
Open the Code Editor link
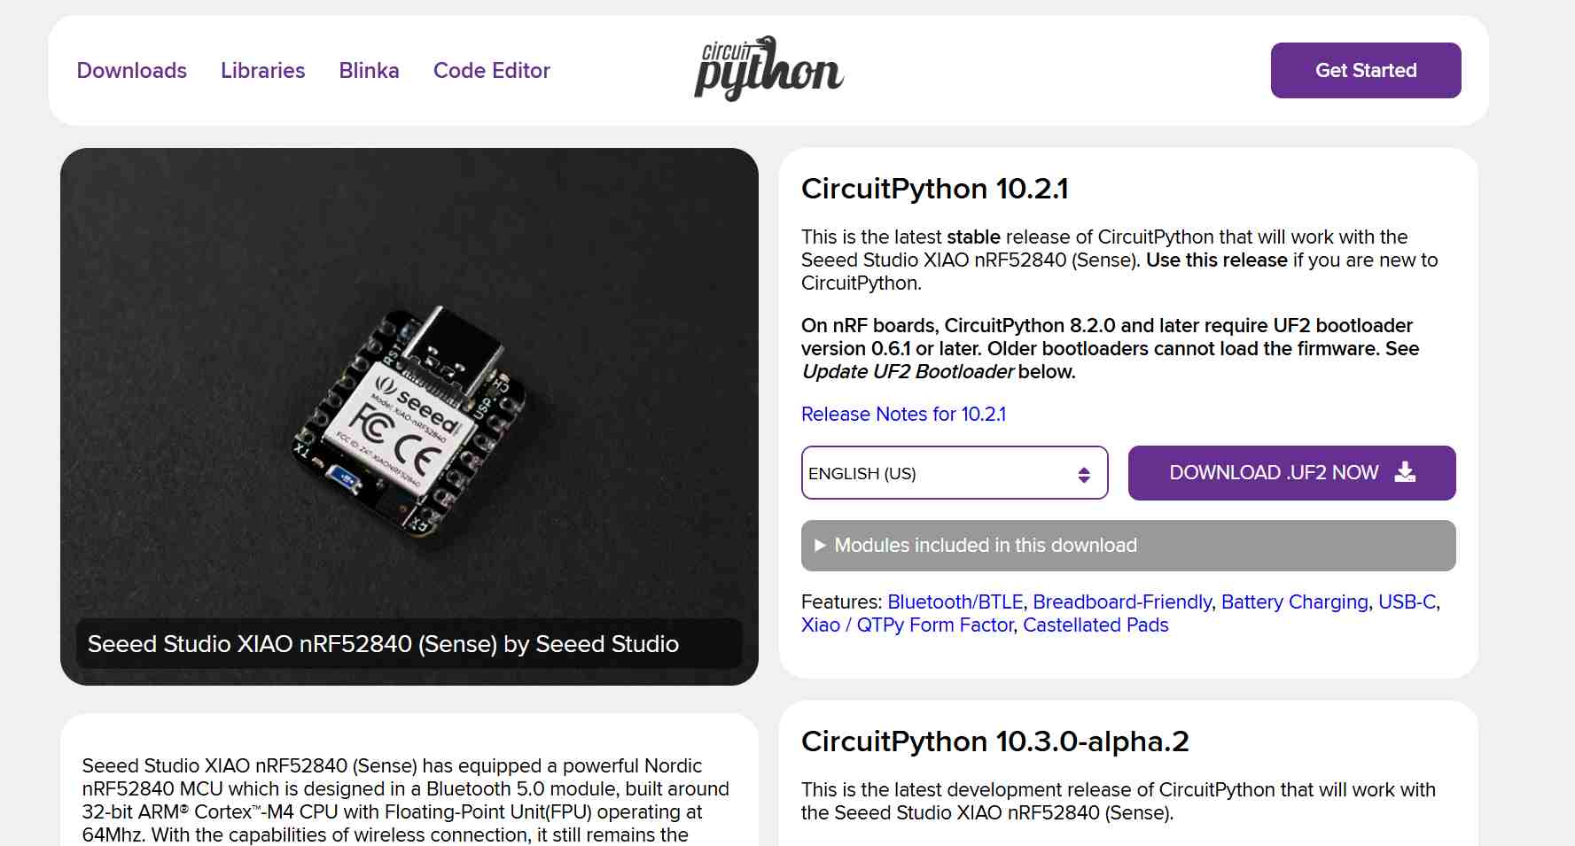click(x=492, y=70)
